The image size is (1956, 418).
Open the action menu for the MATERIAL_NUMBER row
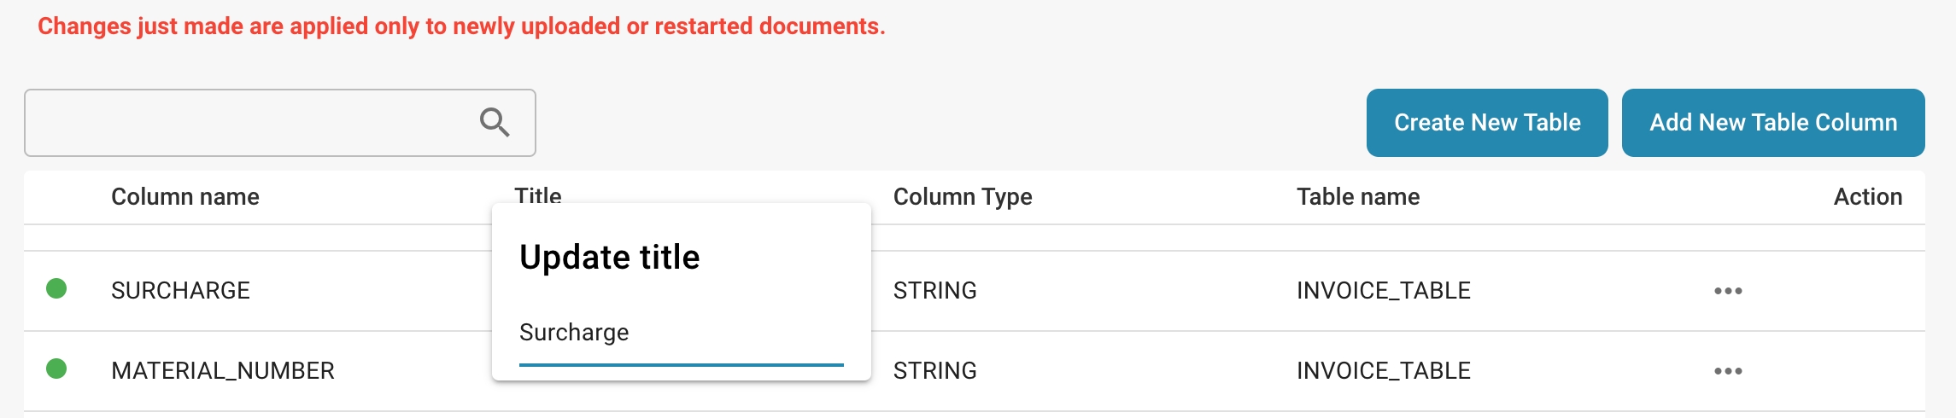tap(1728, 371)
